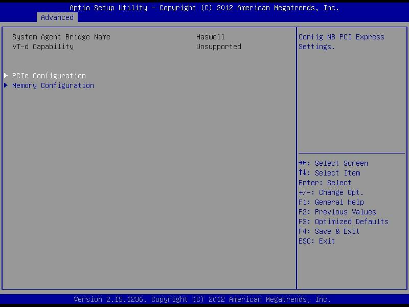Click the Config NB PCI Express help text

[x=341, y=42]
